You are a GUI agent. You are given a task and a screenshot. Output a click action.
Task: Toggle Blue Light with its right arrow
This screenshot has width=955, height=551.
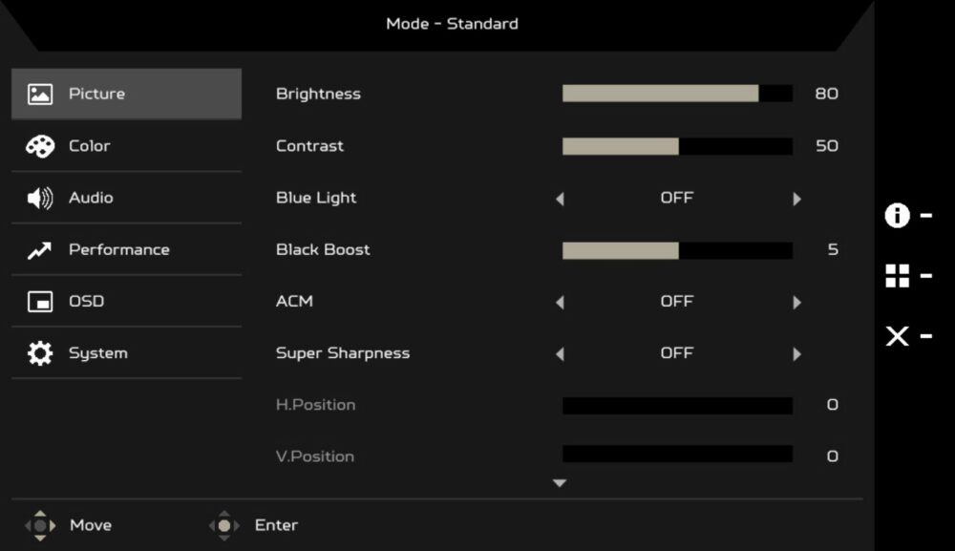796,199
